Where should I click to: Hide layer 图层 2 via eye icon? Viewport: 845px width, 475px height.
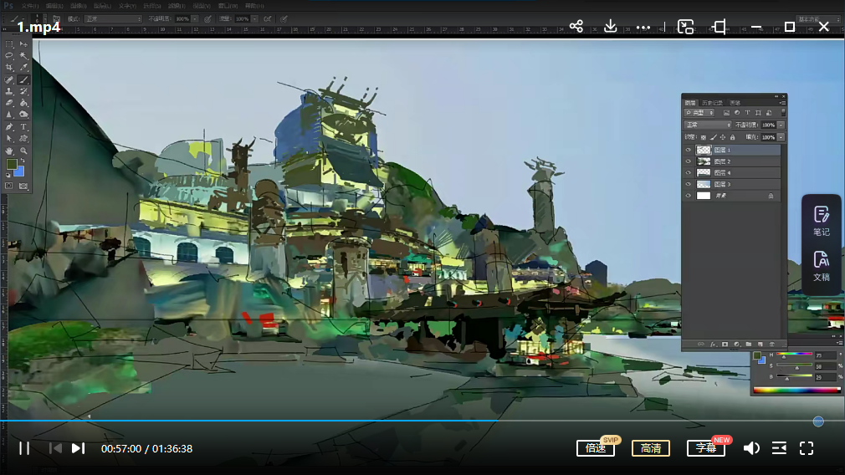(x=689, y=161)
